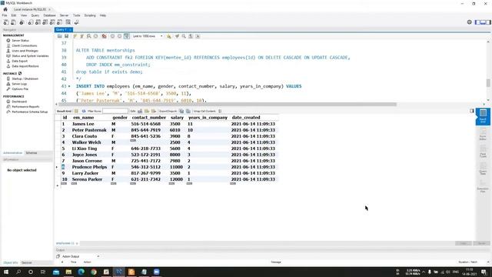Open Performance Reports in Navigator
Screen dimensions: 492x277
[x=25, y=107]
